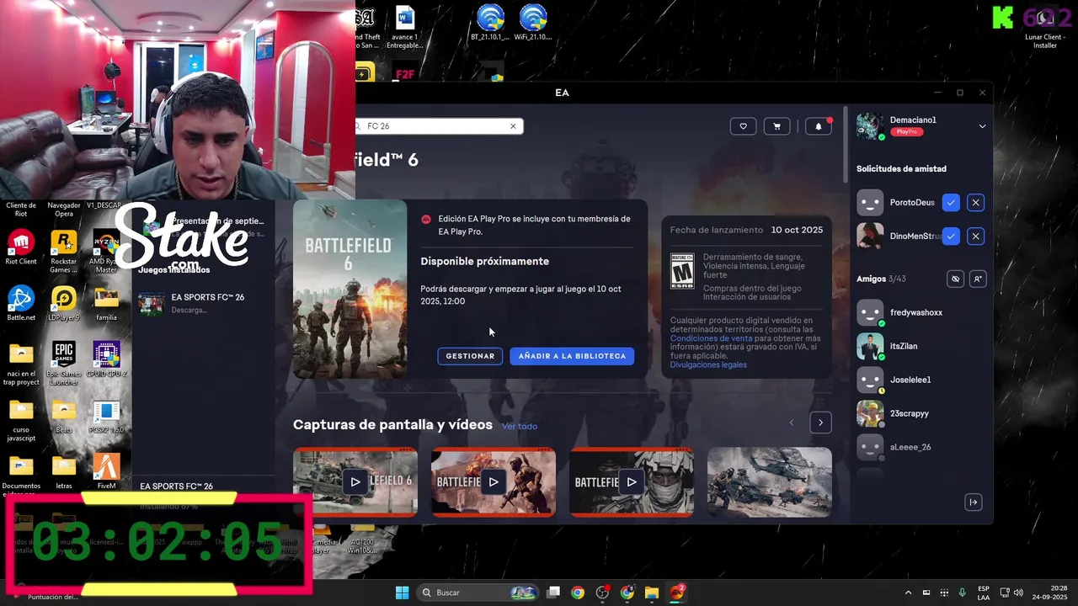1078x606 pixels.
Task: Open Joselelee1 friend entry
Action: [x=920, y=380]
